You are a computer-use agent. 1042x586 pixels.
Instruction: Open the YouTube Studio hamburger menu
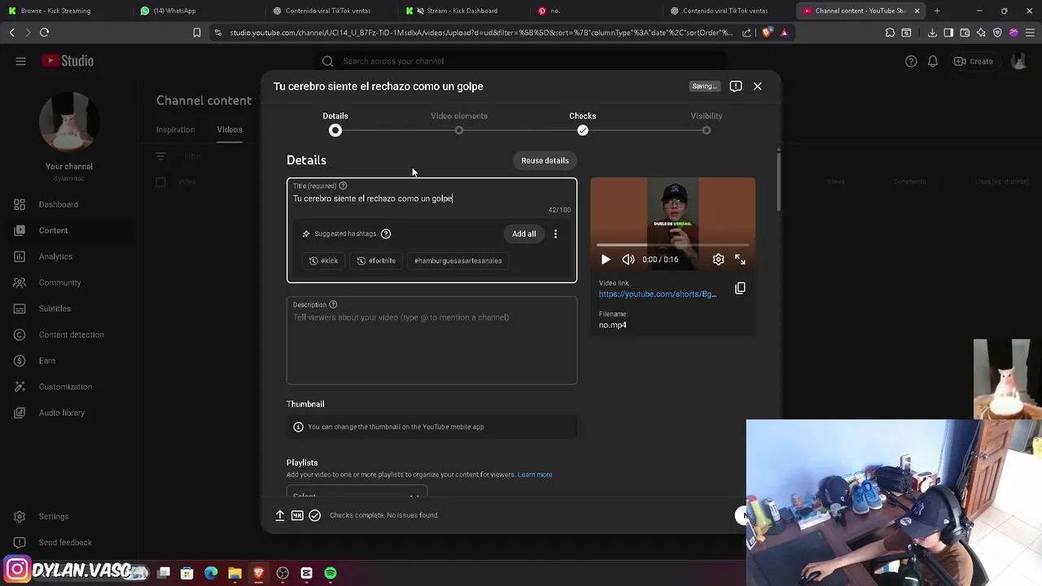tap(20, 61)
